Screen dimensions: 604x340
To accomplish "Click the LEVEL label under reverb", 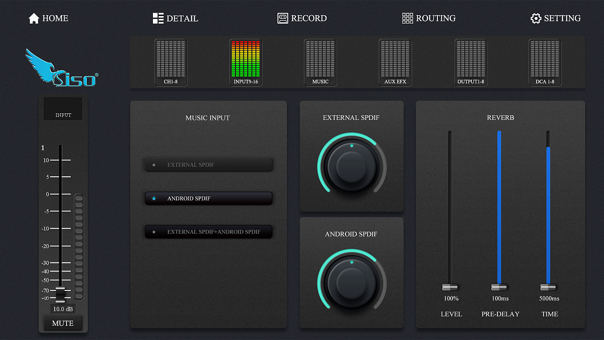I will click(x=452, y=314).
